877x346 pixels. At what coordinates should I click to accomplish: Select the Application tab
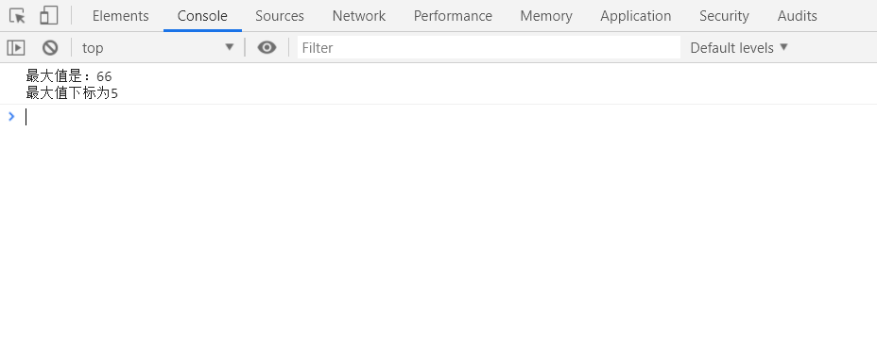(636, 16)
